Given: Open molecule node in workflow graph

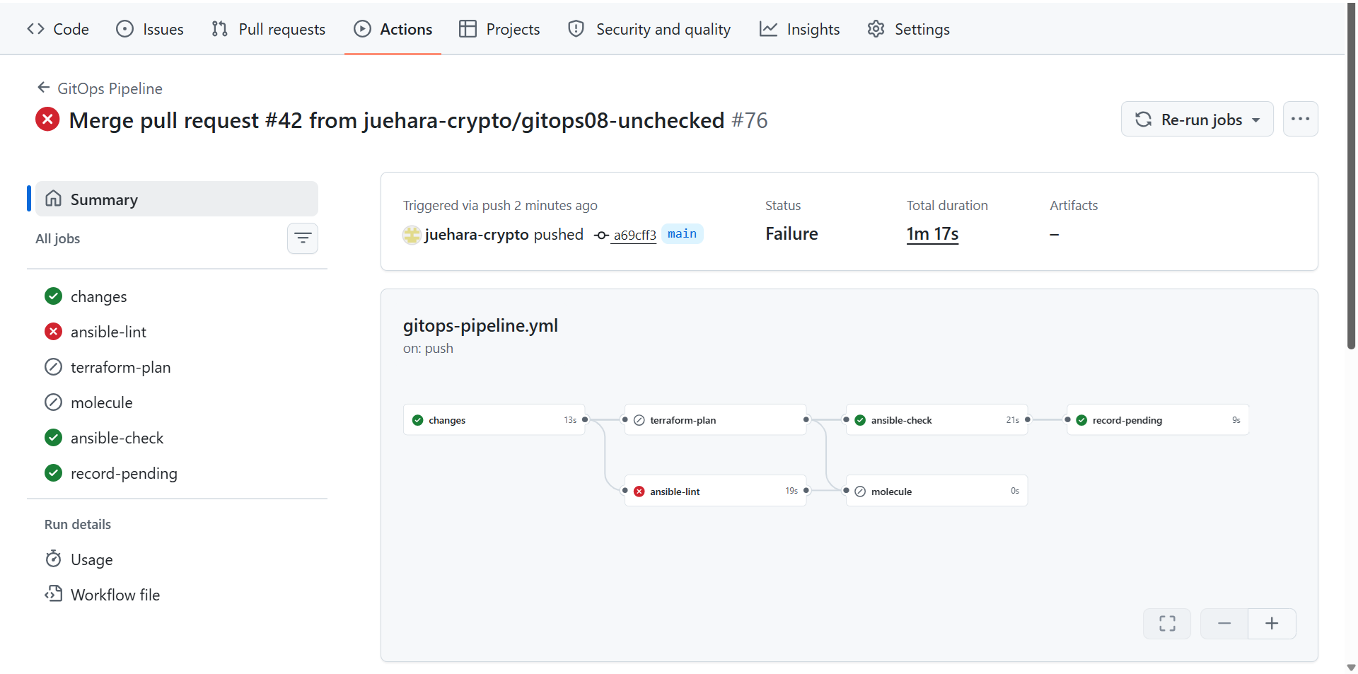Looking at the screenshot, I should (936, 491).
